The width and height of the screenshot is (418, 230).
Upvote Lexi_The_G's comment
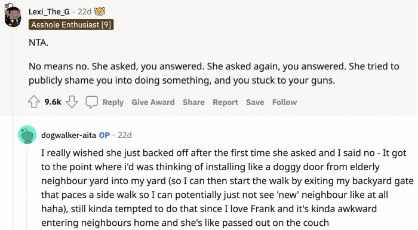tap(34, 102)
